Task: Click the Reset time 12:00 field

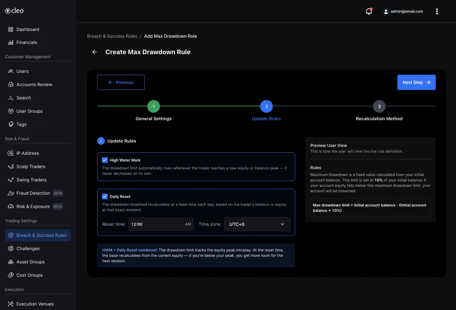Action: (x=161, y=224)
